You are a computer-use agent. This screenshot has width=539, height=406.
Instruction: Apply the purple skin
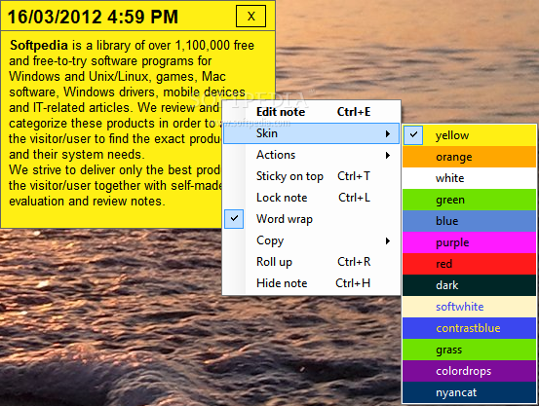(469, 242)
